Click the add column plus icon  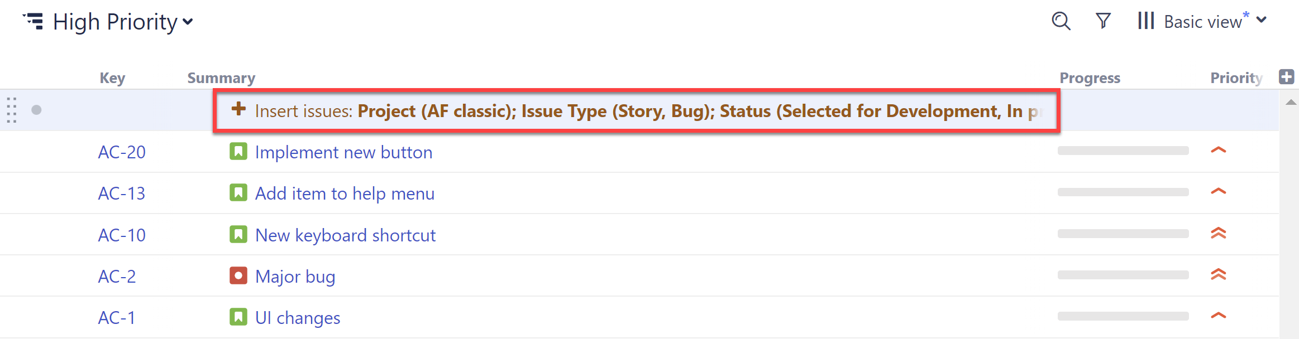1287,77
